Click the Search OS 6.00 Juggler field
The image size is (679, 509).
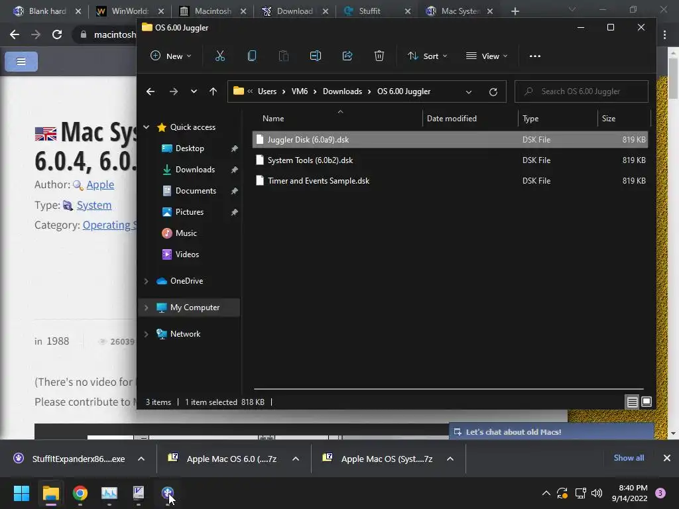click(581, 91)
